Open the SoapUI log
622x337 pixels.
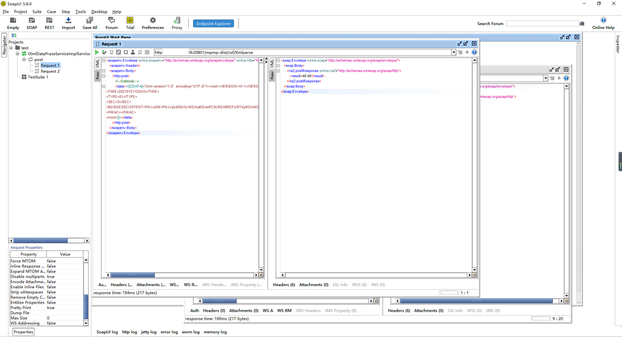coord(107,332)
